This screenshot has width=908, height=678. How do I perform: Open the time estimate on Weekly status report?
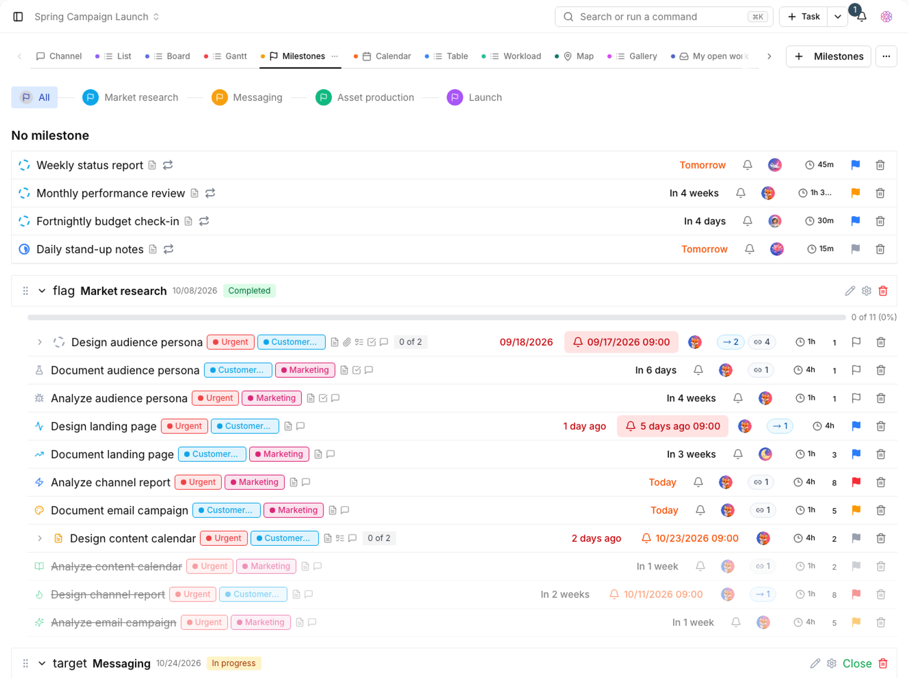(x=819, y=165)
